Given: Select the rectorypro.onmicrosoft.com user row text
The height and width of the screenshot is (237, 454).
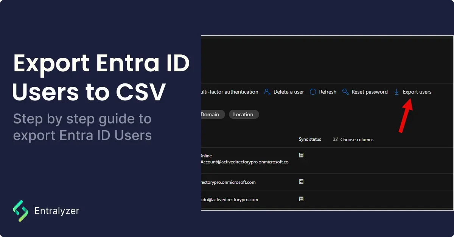Looking at the screenshot, I should (x=229, y=182).
